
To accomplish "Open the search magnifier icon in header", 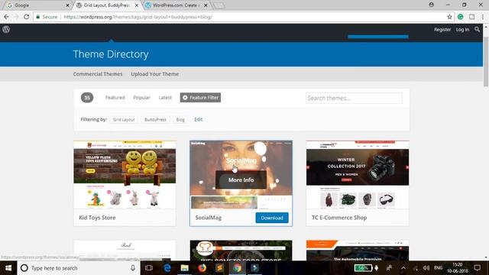I will (x=477, y=29).
